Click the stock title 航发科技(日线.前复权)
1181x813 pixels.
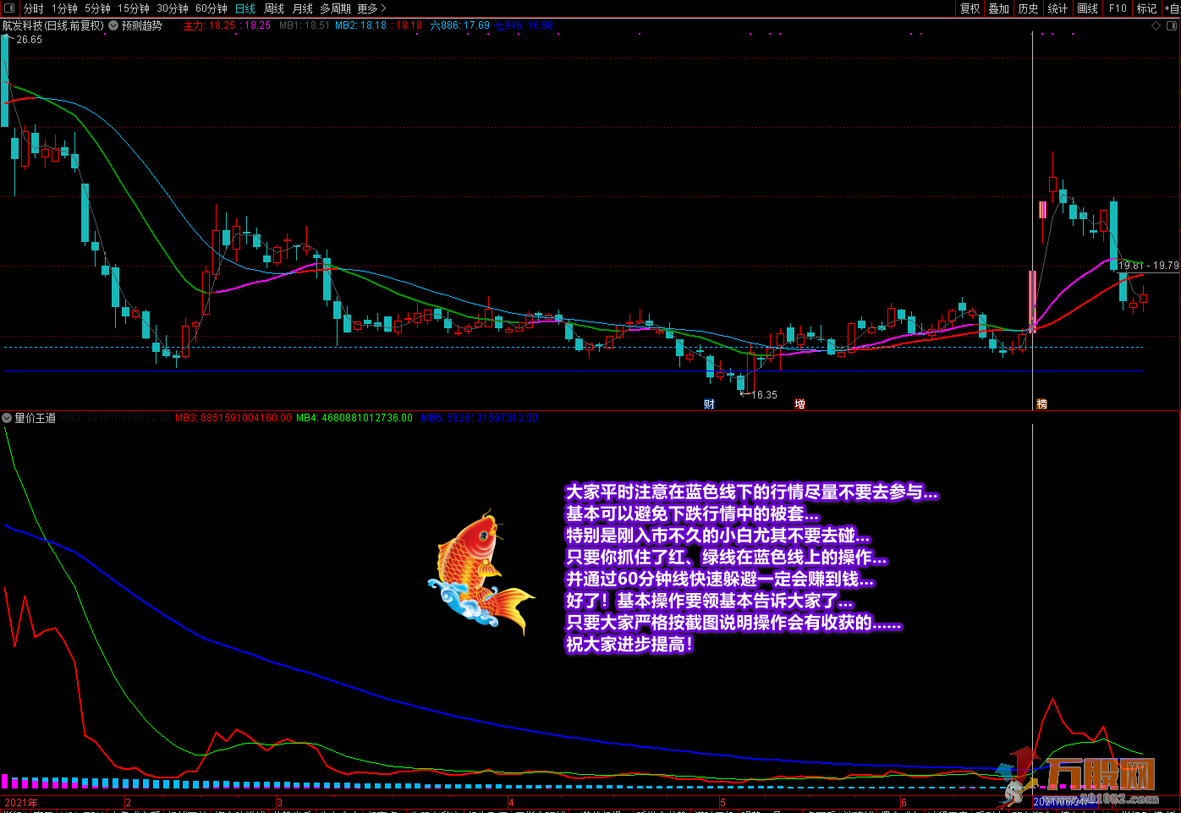coord(53,26)
